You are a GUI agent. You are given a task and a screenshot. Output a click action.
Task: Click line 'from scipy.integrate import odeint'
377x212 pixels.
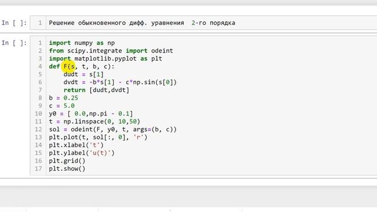pyautogui.click(x=111, y=51)
